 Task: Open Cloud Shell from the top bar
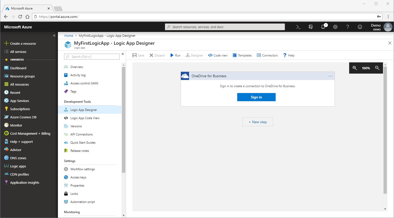tap(298, 27)
